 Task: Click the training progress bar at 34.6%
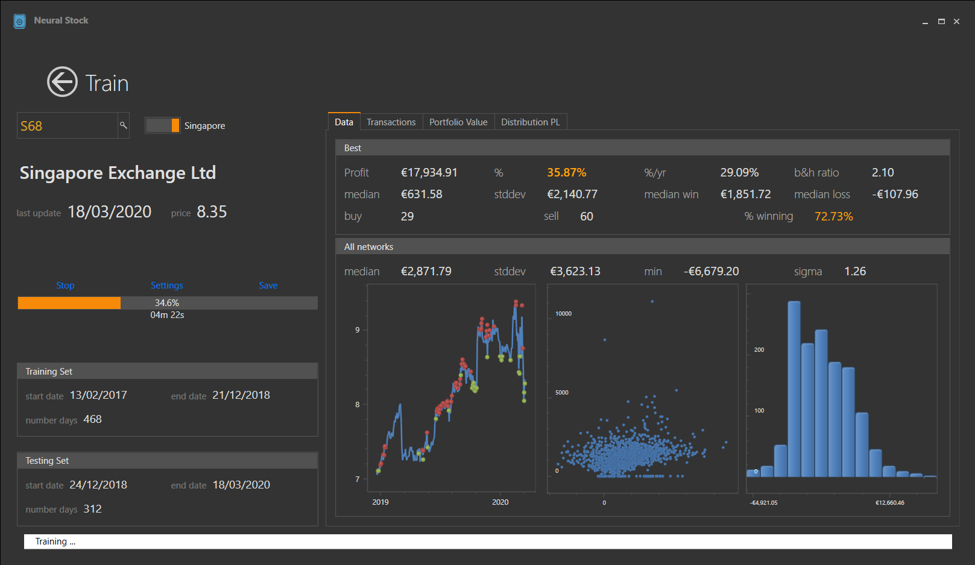click(x=168, y=303)
